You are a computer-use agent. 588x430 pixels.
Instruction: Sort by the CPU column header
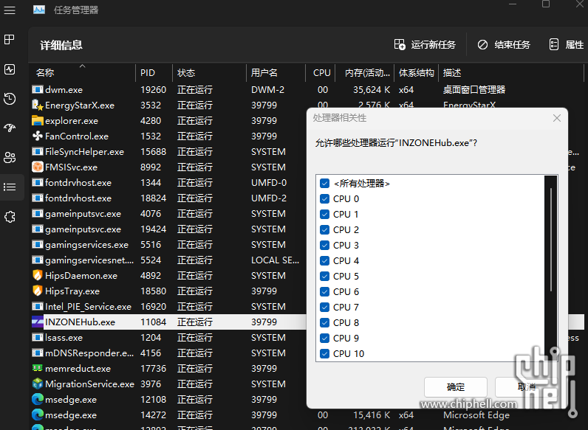click(321, 73)
